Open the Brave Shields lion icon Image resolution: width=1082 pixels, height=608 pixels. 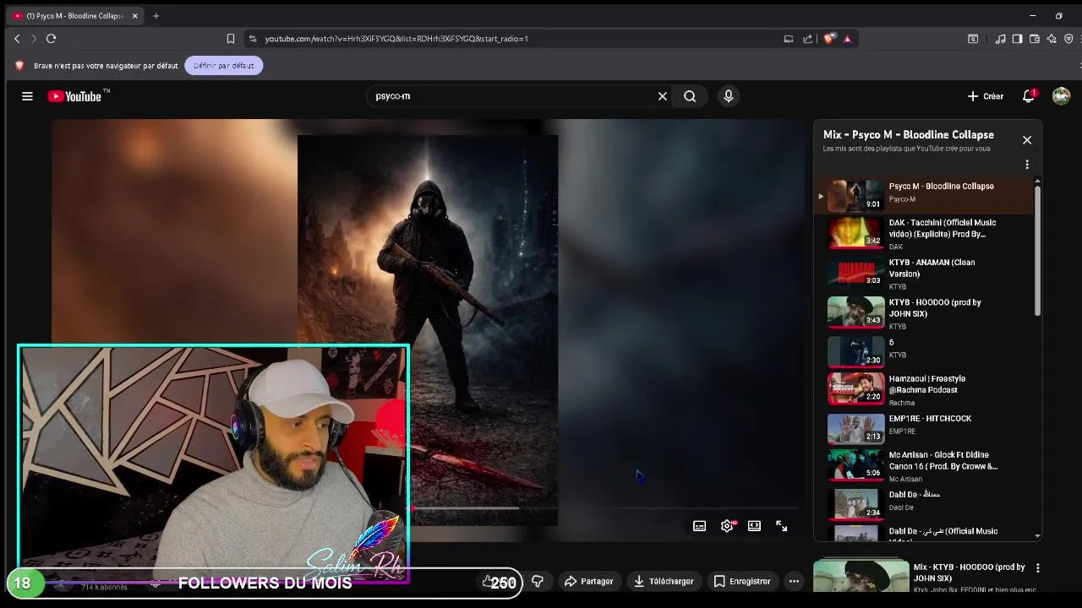[x=829, y=39]
